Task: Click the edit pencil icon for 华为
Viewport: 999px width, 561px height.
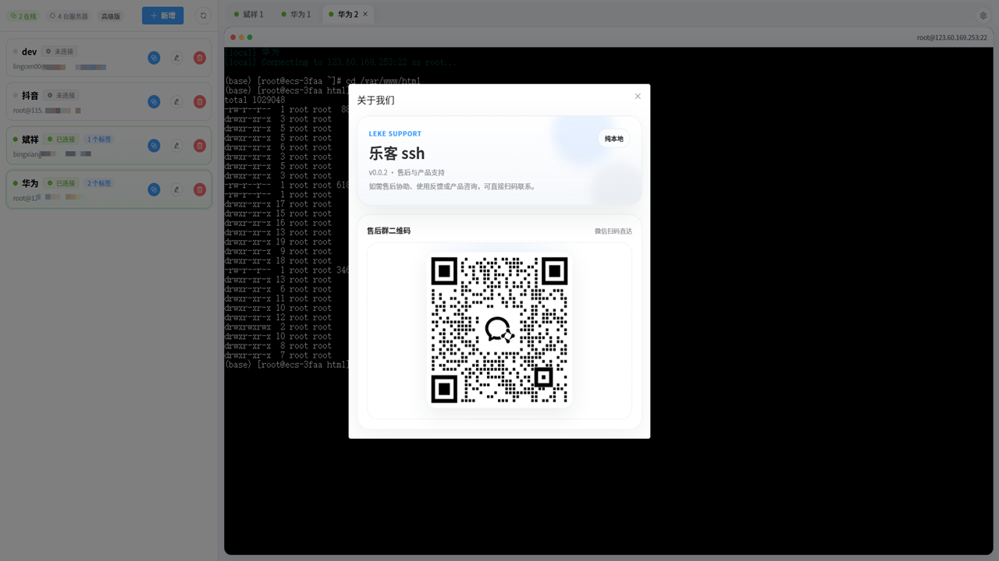Action: click(176, 189)
